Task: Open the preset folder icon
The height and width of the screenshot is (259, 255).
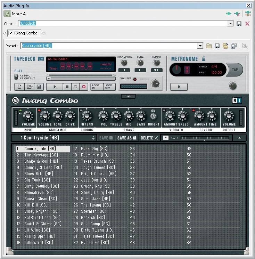Action: [x=209, y=46]
